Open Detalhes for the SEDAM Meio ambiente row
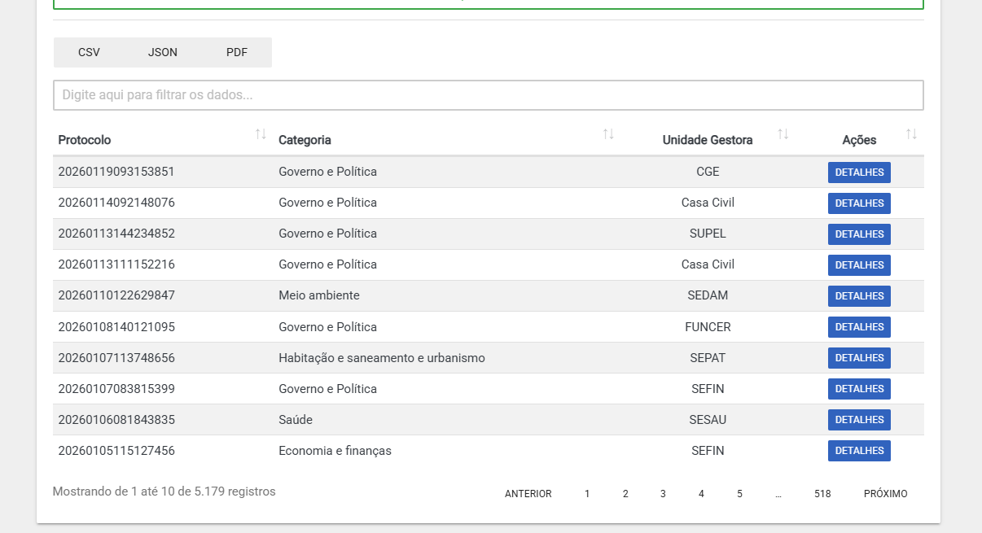This screenshot has width=982, height=533. (x=859, y=296)
